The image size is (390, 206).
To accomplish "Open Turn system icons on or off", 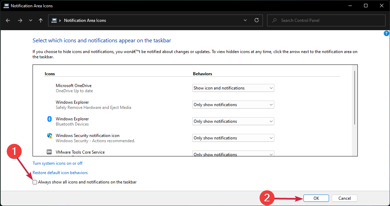I will click(x=57, y=163).
